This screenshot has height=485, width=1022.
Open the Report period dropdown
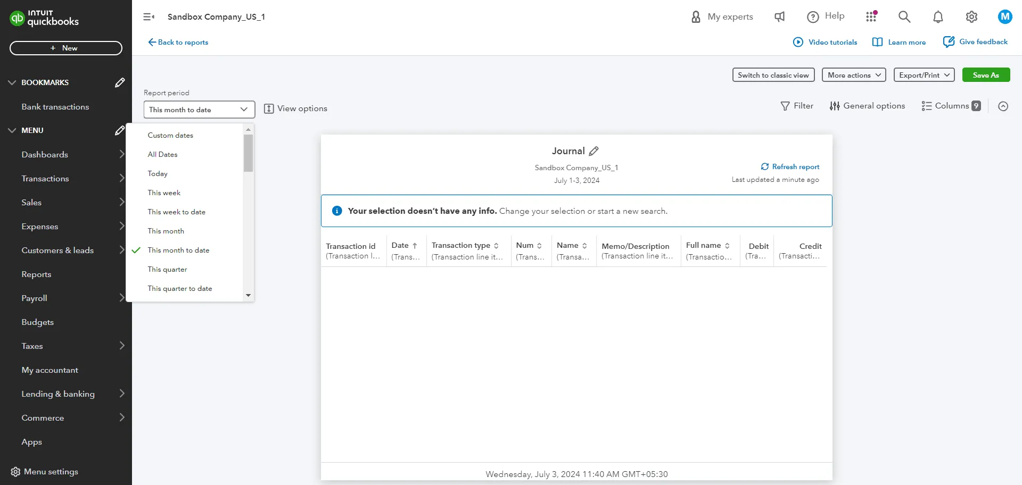[199, 110]
